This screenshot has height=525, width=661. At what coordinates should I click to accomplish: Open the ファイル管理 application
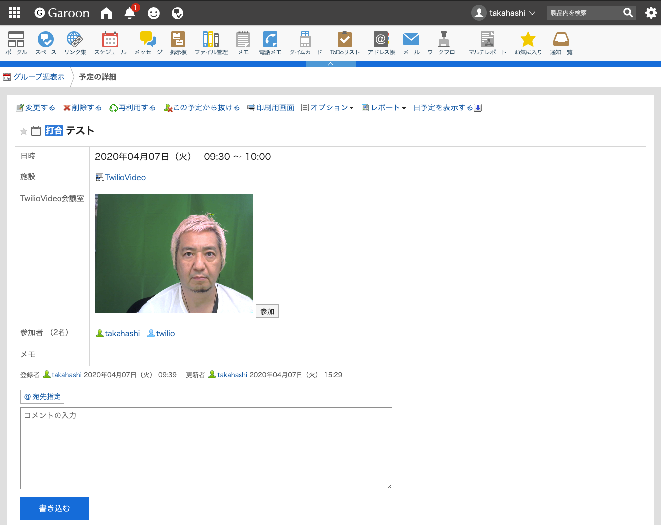pyautogui.click(x=211, y=43)
